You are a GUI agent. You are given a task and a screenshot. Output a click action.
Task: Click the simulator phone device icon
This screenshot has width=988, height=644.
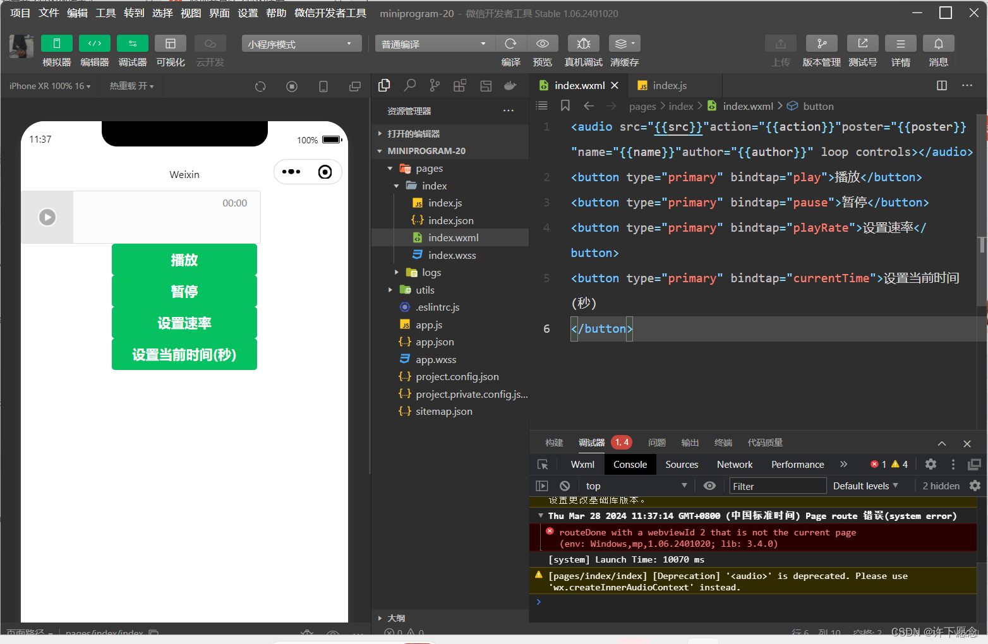(323, 86)
